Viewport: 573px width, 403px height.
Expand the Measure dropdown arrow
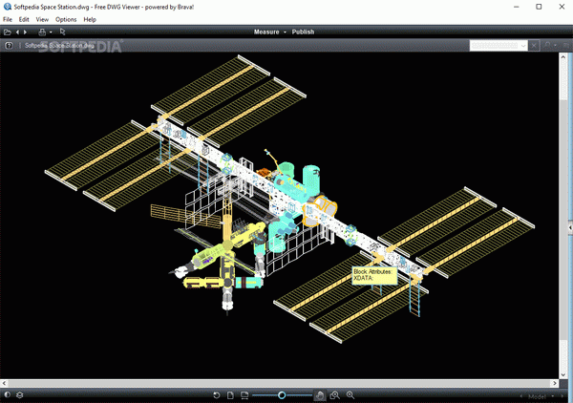tap(285, 32)
